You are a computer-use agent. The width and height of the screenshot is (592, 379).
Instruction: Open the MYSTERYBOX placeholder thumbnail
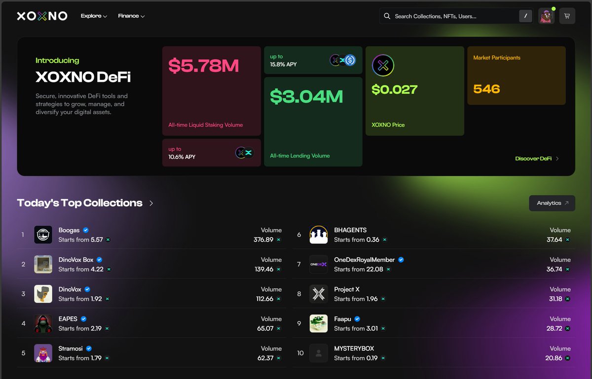tap(319, 353)
